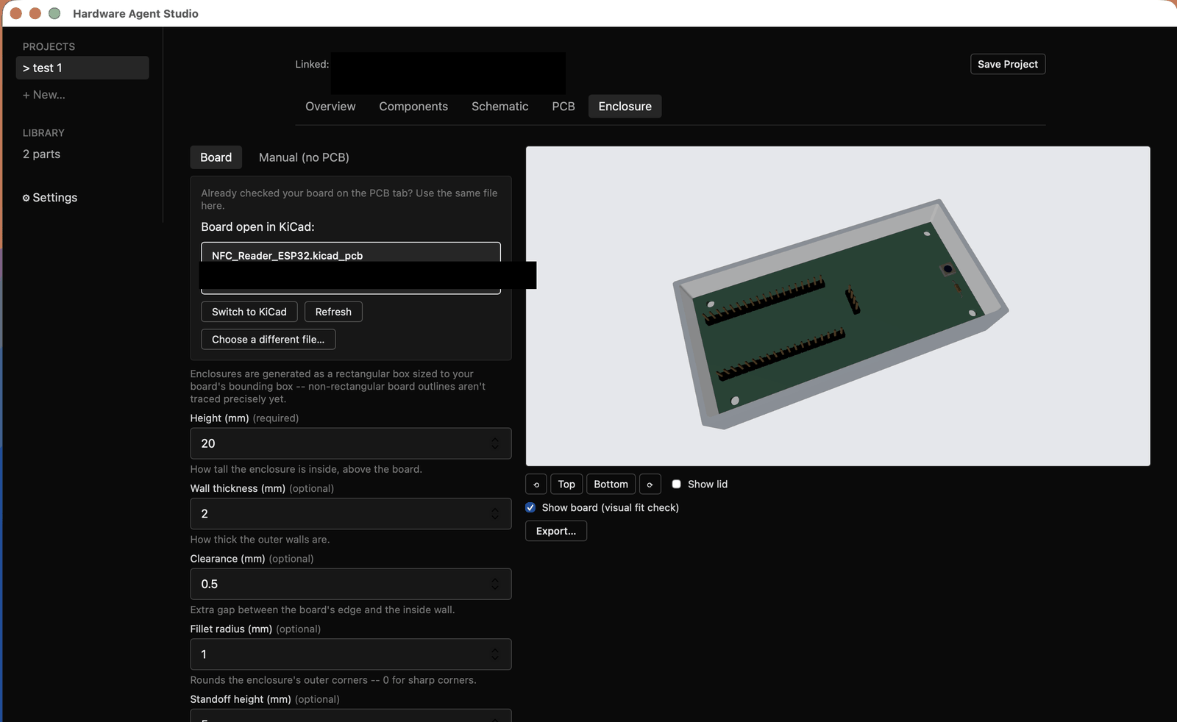The image size is (1177, 722).
Task: Rotate the 3D view counterclockwise with left arrow icon
Action: [536, 485]
